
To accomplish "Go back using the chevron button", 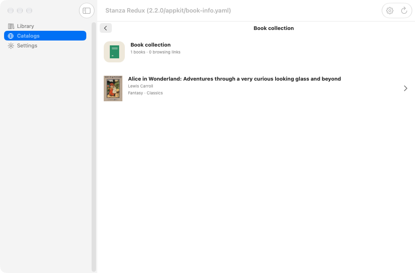I will (106, 28).
